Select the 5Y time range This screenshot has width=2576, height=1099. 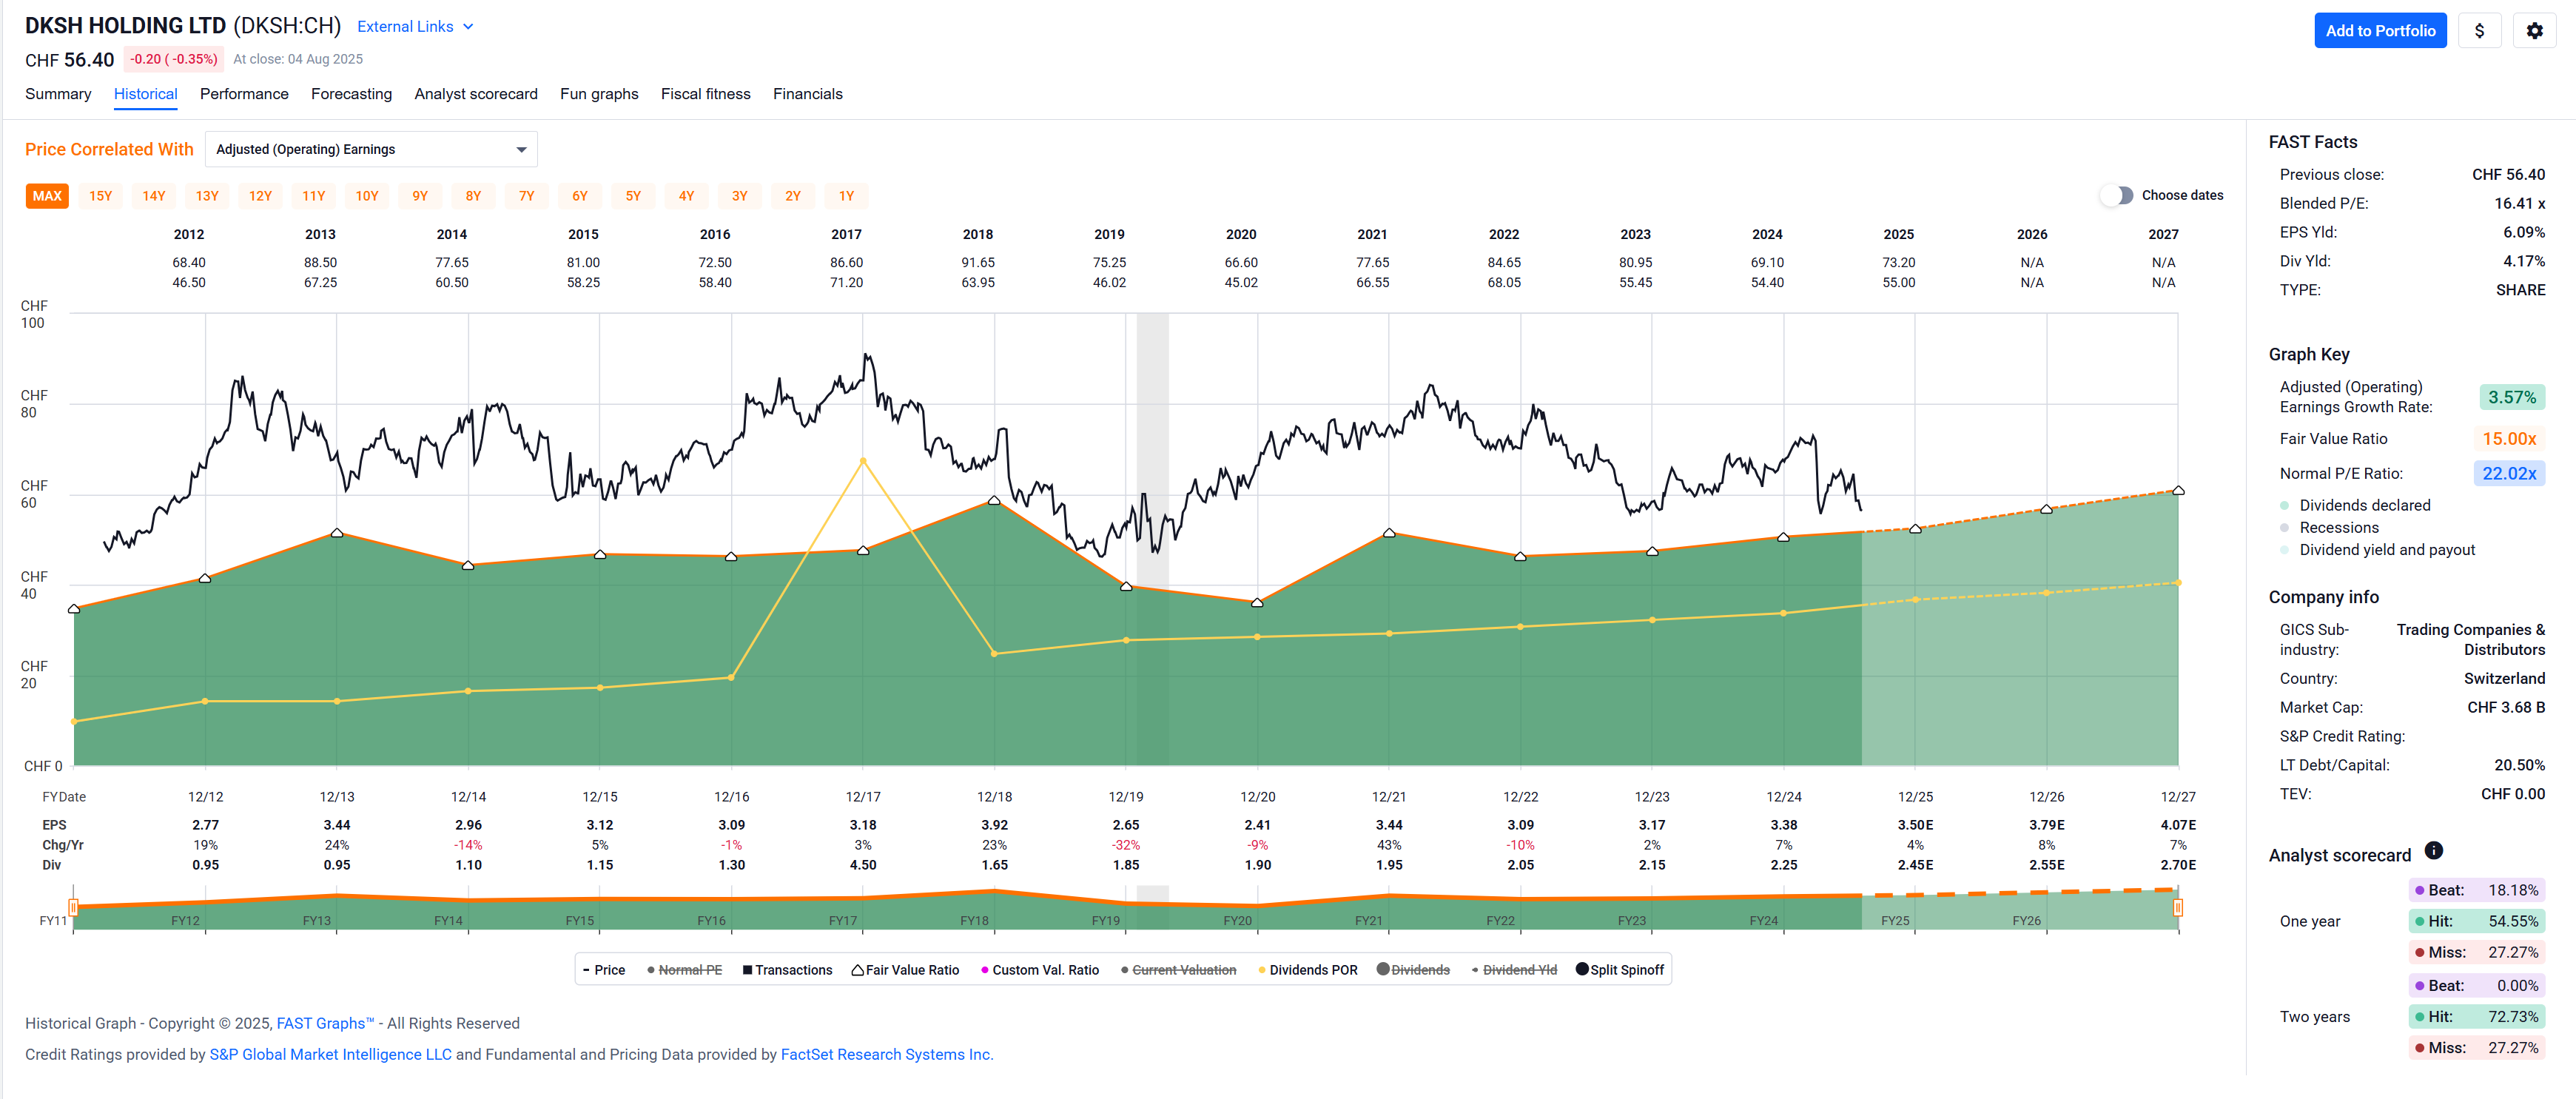[x=633, y=196]
